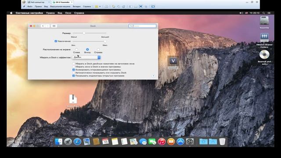Open Launchpad rocket icon in Dock
This screenshot has width=281, height=158.
[68, 142]
